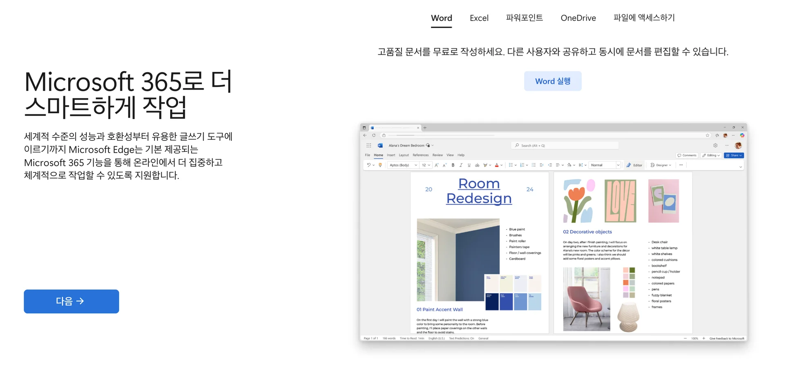Click the settings gear icon in Word

click(715, 145)
